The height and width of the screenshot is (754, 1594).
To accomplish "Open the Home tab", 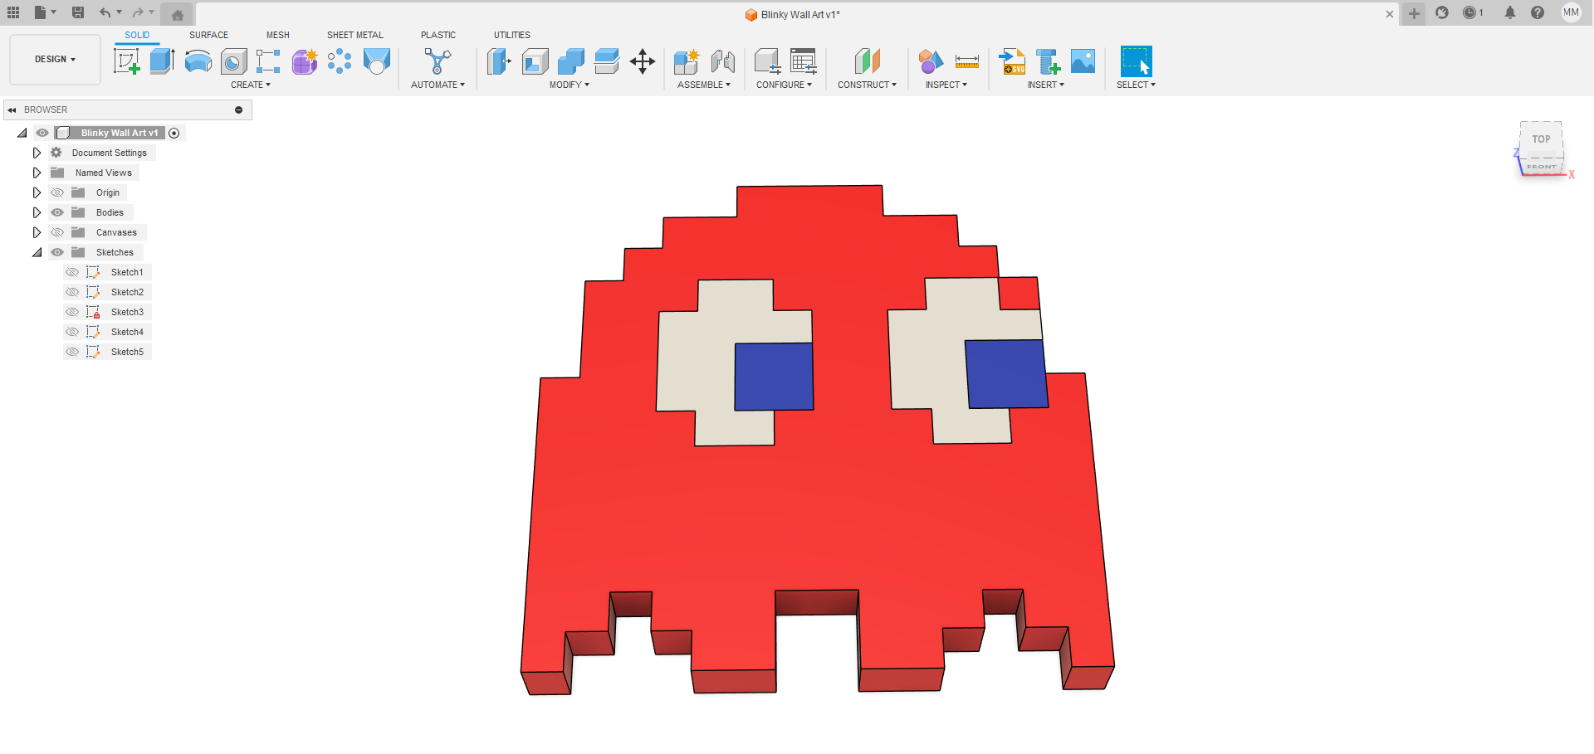I will point(177,14).
